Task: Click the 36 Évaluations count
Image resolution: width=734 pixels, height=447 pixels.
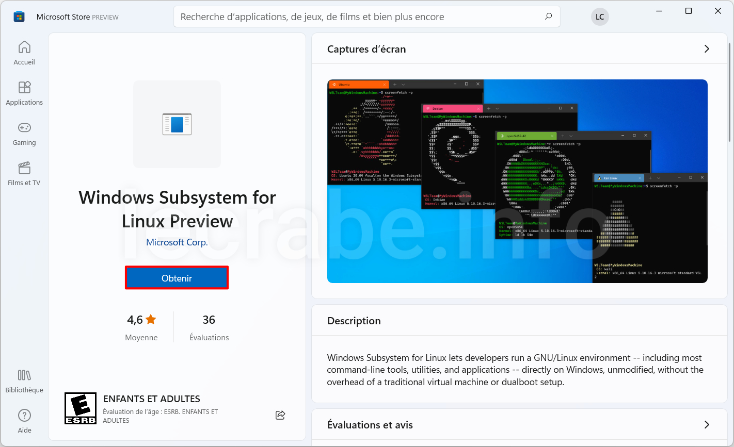Action: click(x=209, y=327)
